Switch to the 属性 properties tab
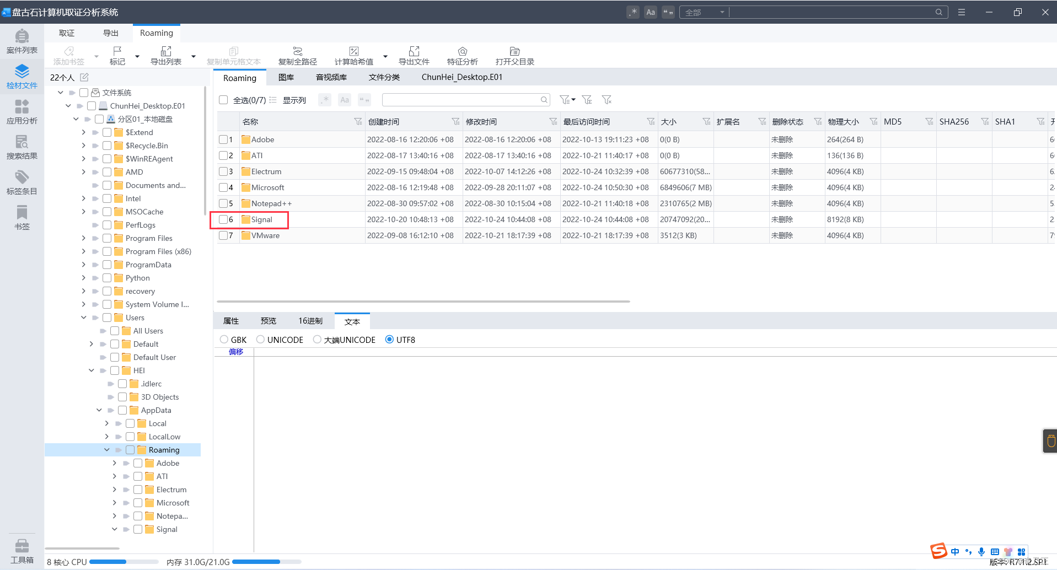Screen dimensions: 1057x570 231,321
